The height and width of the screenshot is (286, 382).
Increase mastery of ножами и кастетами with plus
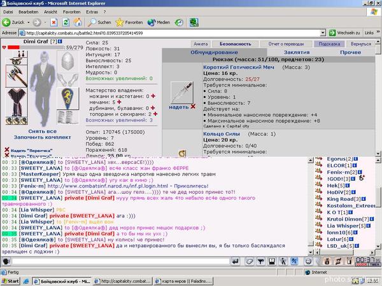tap(153, 96)
